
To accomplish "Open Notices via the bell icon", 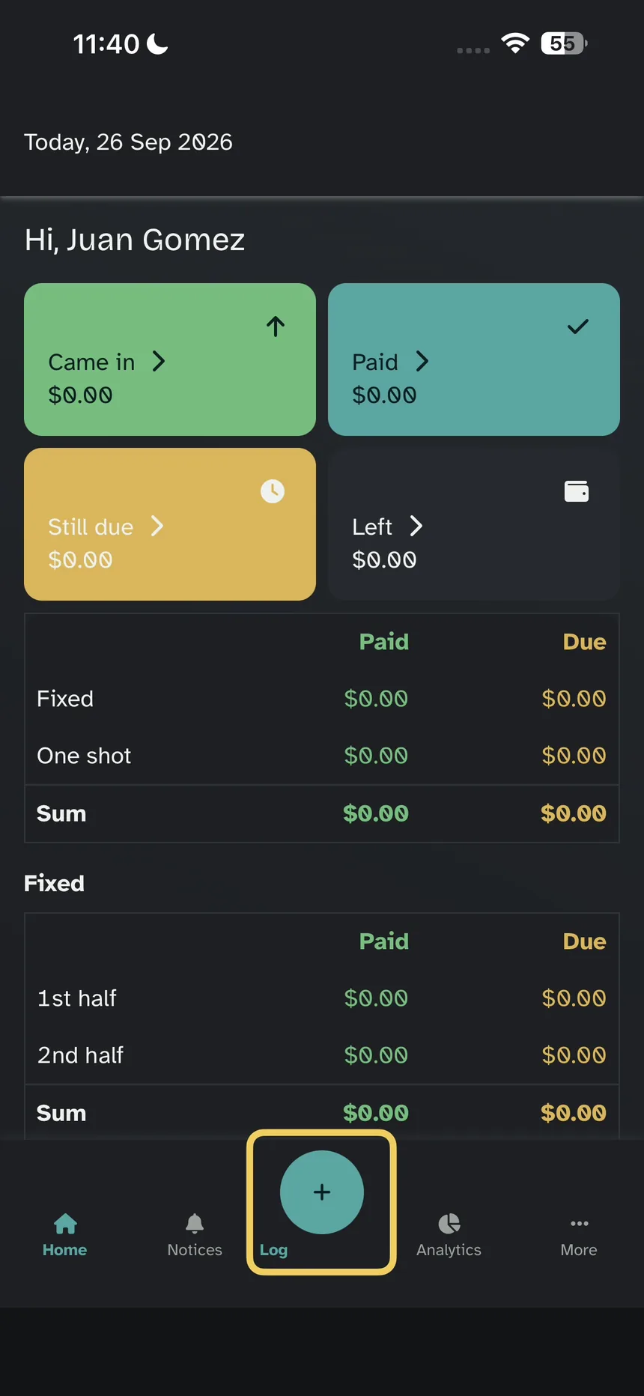I will [195, 1224].
